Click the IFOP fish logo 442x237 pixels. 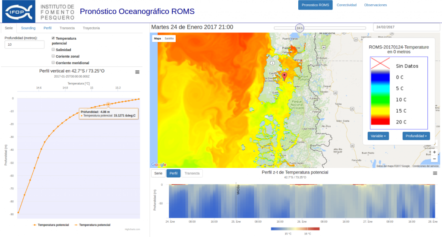18,12
